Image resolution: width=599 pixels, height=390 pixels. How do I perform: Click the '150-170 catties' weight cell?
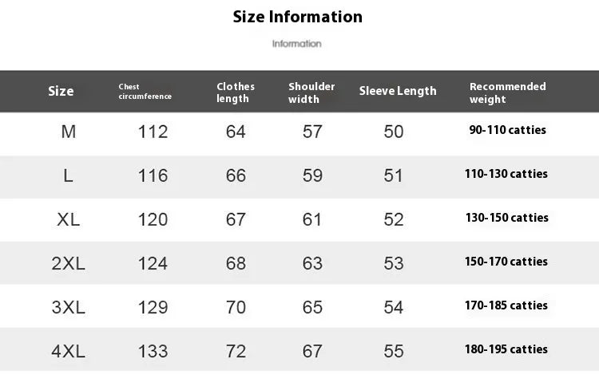[506, 262]
